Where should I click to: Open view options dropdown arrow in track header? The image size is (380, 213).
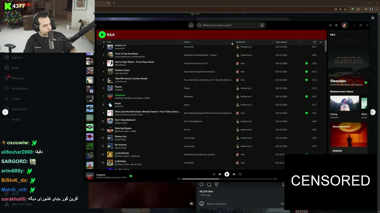pyautogui.click(x=321, y=42)
